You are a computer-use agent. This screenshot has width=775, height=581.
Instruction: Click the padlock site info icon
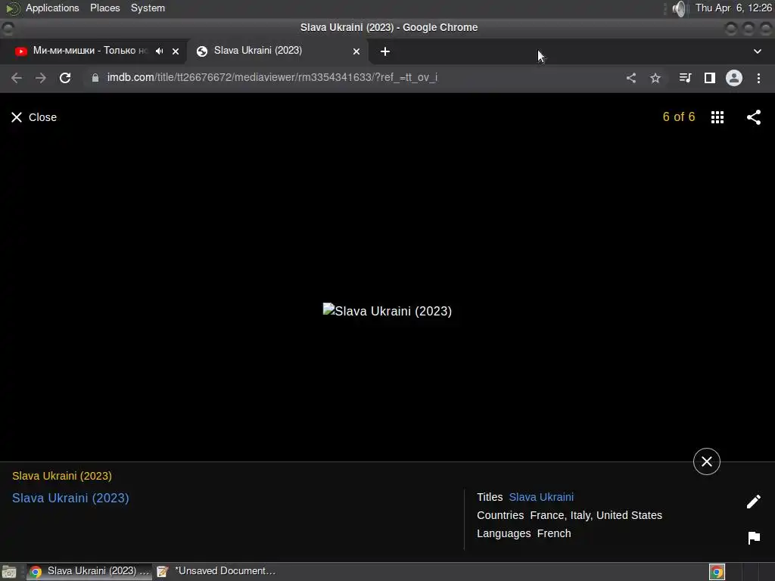[95, 78]
